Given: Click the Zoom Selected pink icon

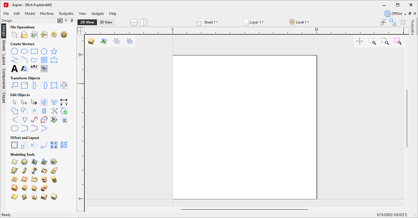Looking at the screenshot, I should click(398, 41).
